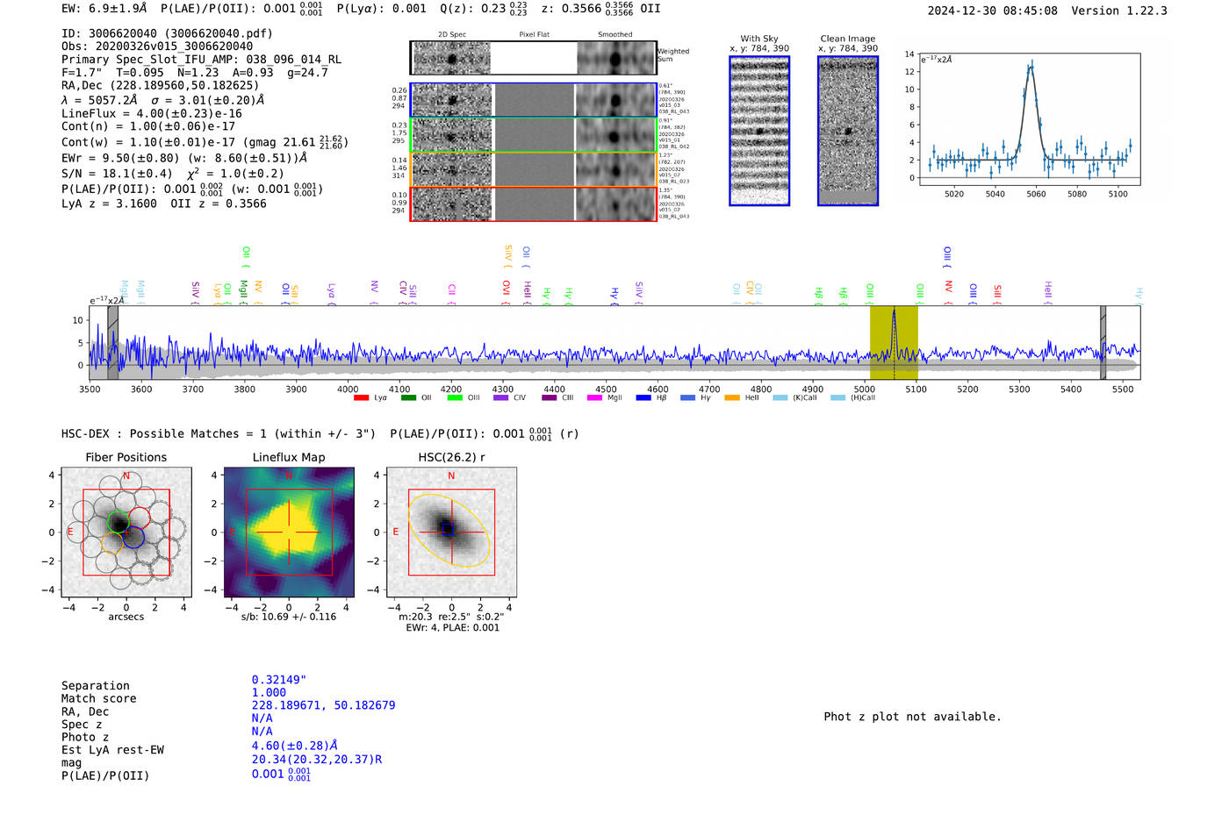Click the 'S/N = 18.1(±0.4)' value
The width and height of the screenshot is (1229, 836).
click(117, 174)
